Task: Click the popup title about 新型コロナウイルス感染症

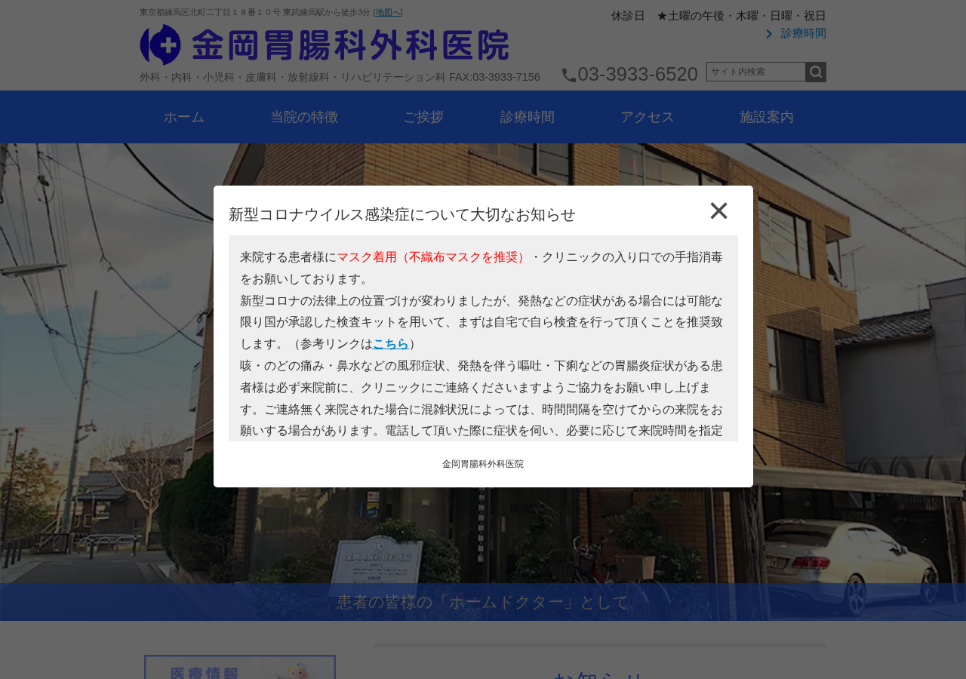Action: (x=402, y=214)
